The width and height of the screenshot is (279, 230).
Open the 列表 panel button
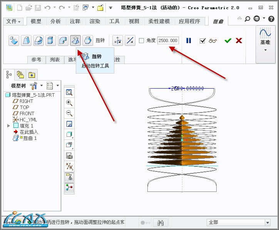click(55, 59)
